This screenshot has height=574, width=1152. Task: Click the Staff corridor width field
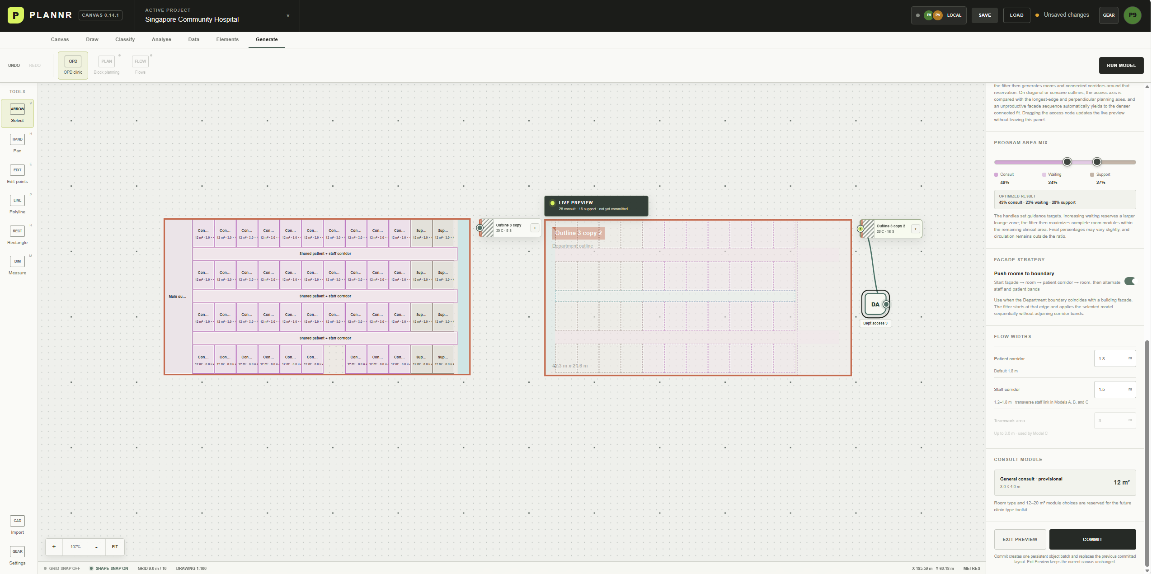point(1115,389)
